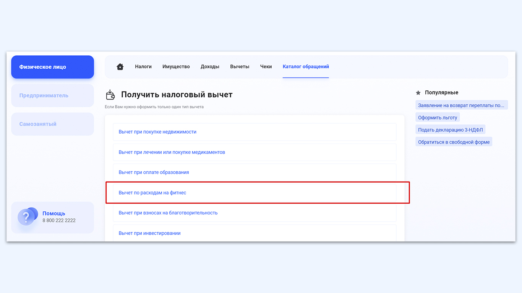This screenshot has width=522, height=293.
Task: Select the Вычеты tab
Action: click(240, 67)
